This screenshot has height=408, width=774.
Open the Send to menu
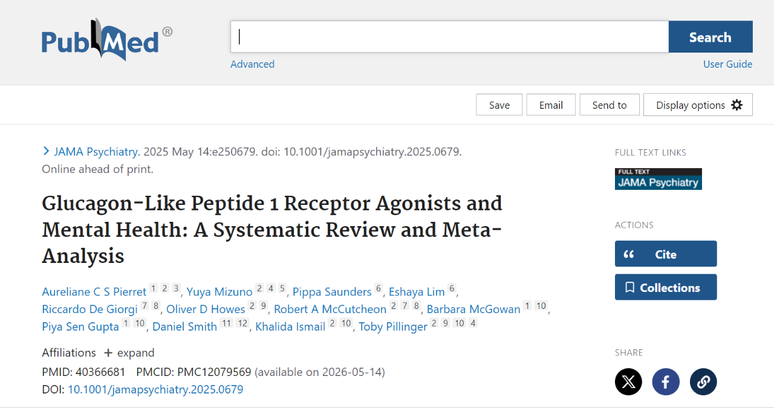[x=610, y=105]
